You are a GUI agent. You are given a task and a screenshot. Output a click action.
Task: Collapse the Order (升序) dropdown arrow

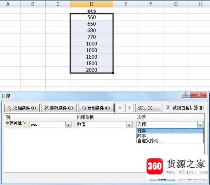click(x=200, y=125)
